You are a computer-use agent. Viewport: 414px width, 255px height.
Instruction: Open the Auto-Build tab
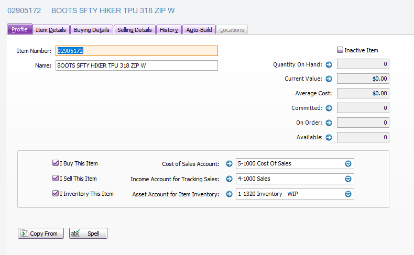pos(199,30)
